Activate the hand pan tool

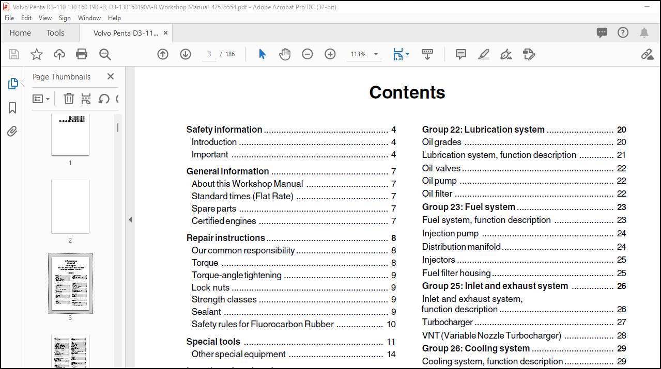[x=285, y=54]
